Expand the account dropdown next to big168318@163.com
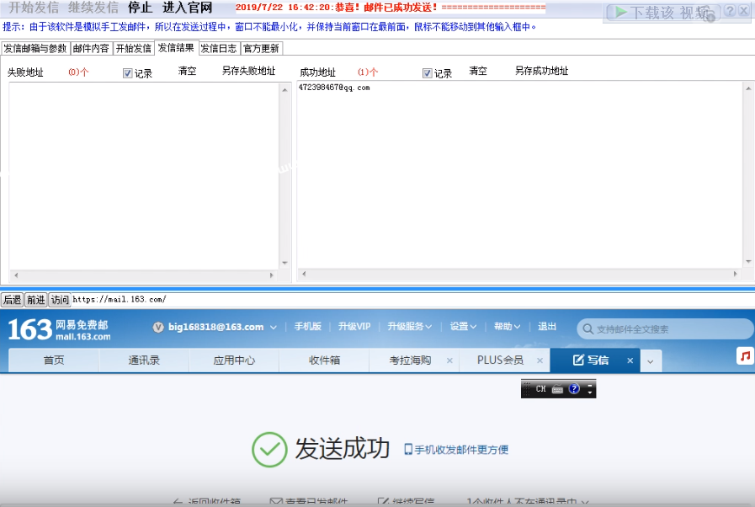 click(274, 328)
